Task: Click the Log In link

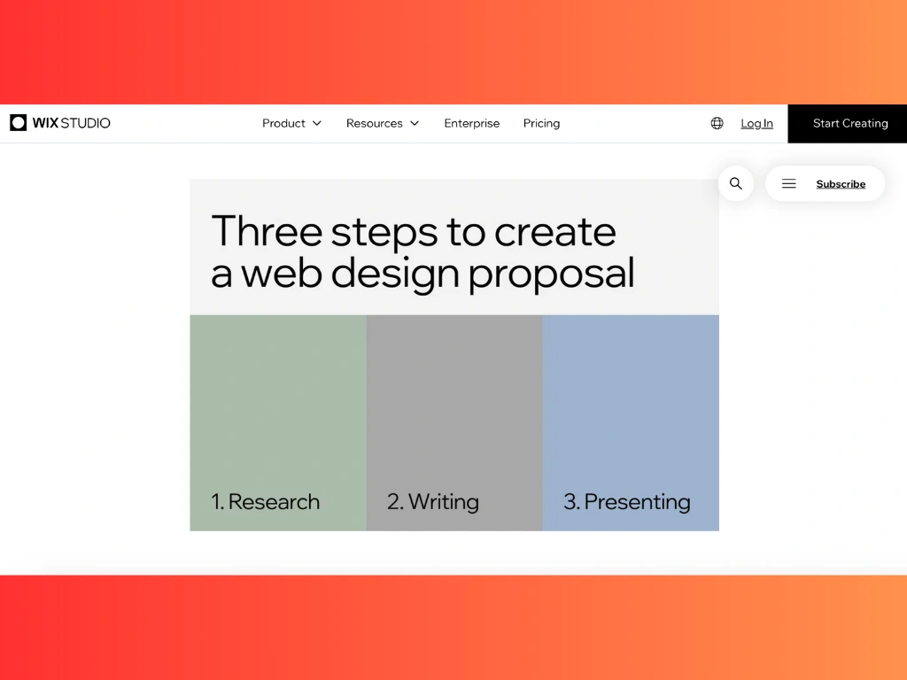Action: pos(756,123)
